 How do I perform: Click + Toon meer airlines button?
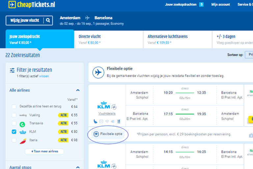(44, 152)
